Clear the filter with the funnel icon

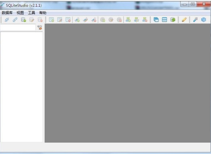point(40,27)
